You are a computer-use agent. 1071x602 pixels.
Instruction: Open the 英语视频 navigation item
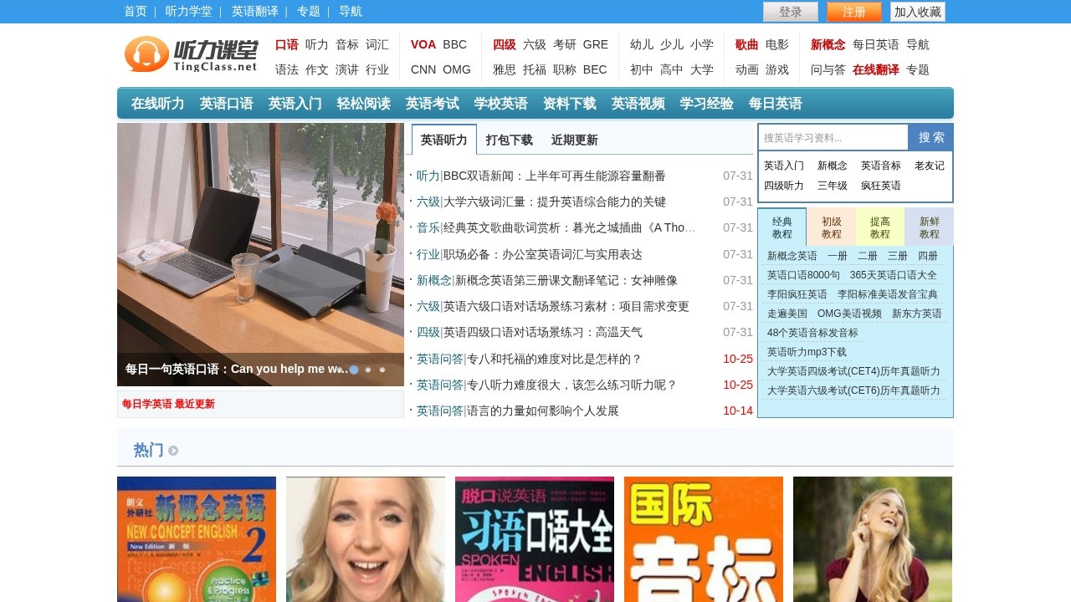pyautogui.click(x=638, y=103)
